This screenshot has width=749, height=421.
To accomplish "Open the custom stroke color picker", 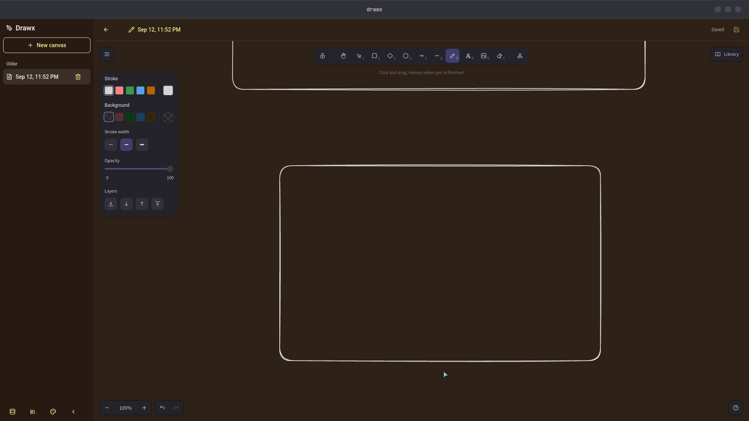I will click(168, 90).
